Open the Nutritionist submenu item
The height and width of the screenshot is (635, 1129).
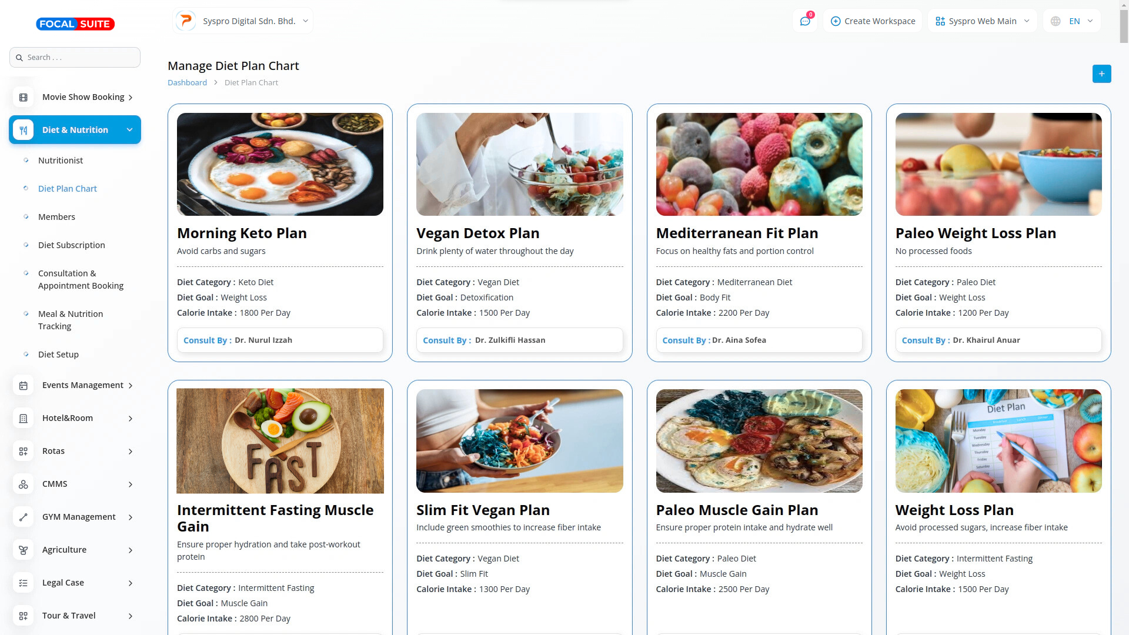coord(61,161)
